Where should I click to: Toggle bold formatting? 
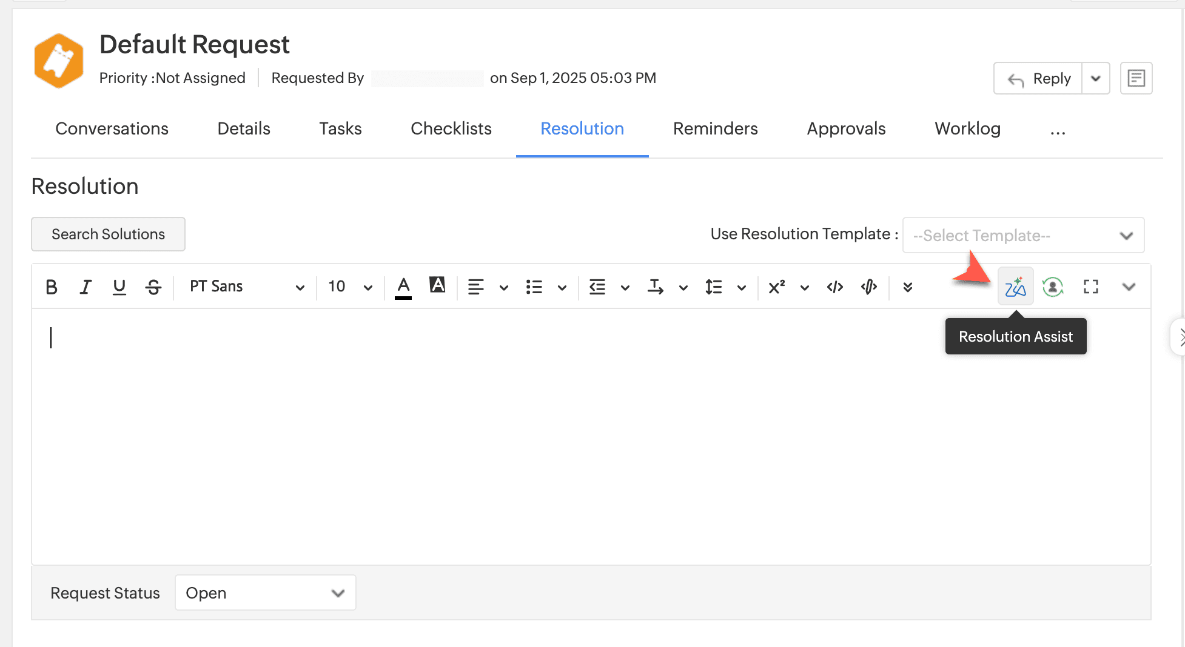click(52, 287)
